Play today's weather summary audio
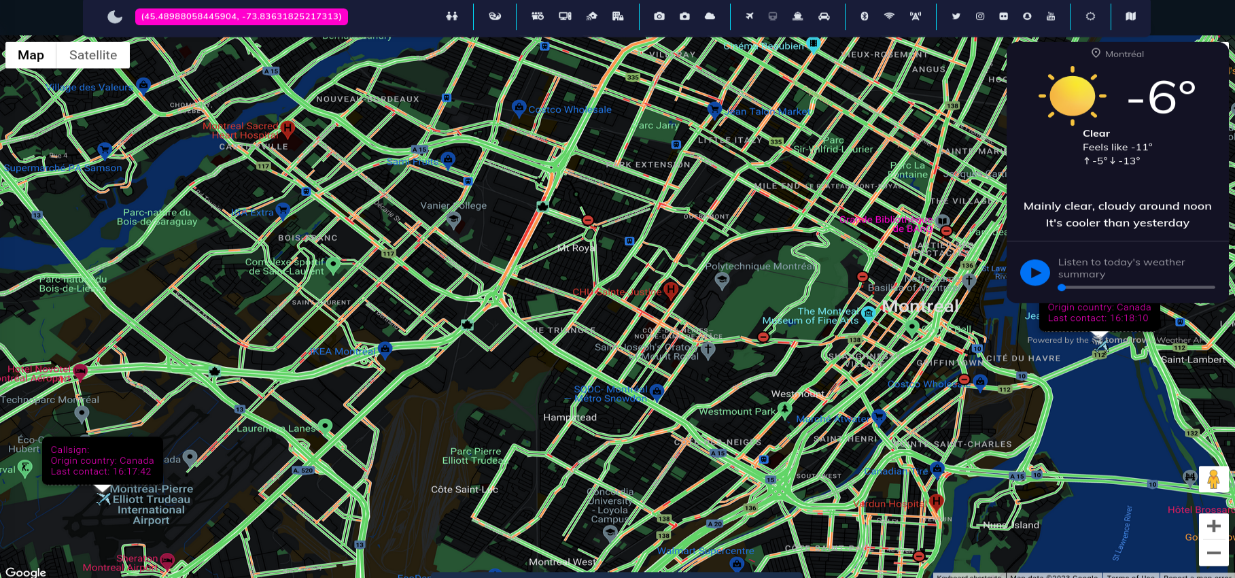Image resolution: width=1235 pixels, height=578 pixels. (x=1034, y=273)
